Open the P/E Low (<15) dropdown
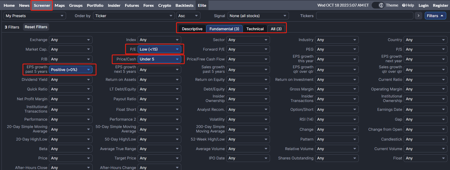This screenshot has height=170, width=450. [159, 49]
